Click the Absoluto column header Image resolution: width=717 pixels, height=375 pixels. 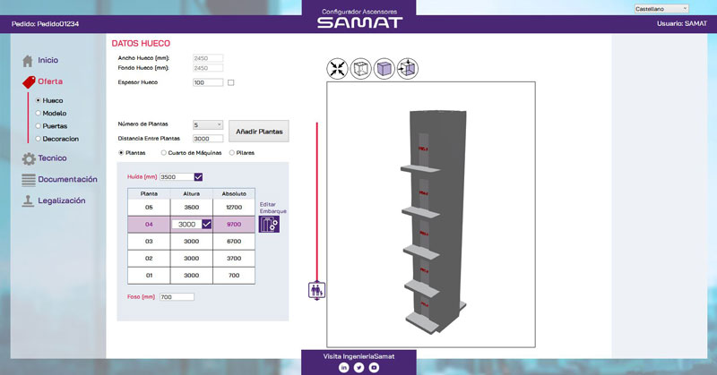[x=234, y=193]
